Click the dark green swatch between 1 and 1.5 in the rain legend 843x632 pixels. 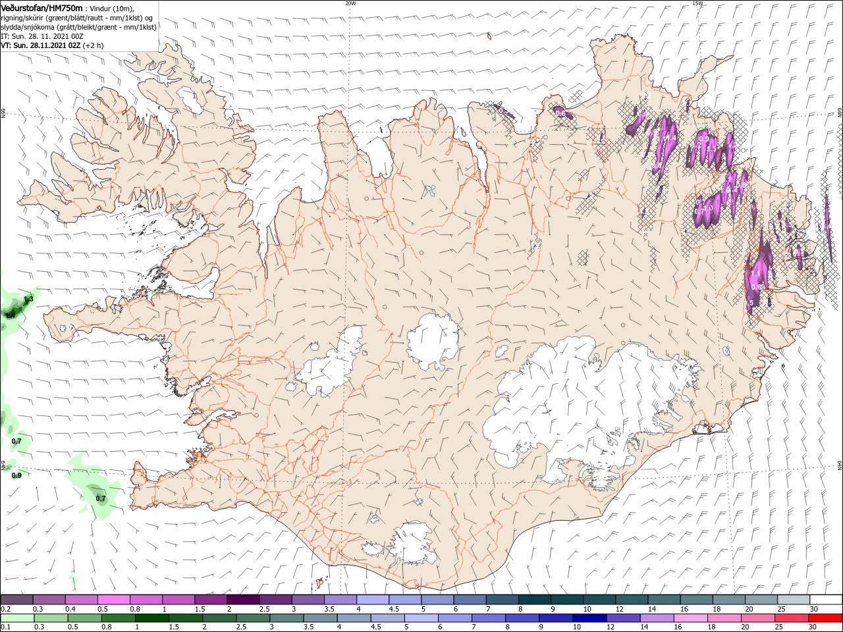pyautogui.click(x=151, y=618)
